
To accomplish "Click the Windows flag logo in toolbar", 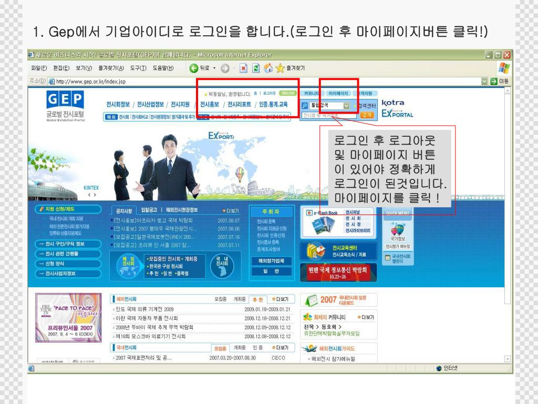I will (x=503, y=68).
